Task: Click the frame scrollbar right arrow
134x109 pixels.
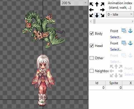Action: pyautogui.click(x=132, y=22)
